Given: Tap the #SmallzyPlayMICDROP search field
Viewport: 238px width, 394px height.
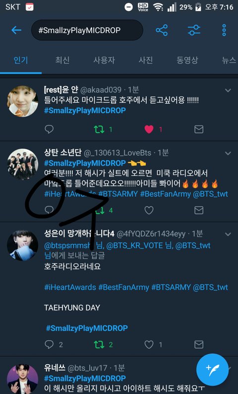Looking at the screenshot, I should click(x=87, y=30).
